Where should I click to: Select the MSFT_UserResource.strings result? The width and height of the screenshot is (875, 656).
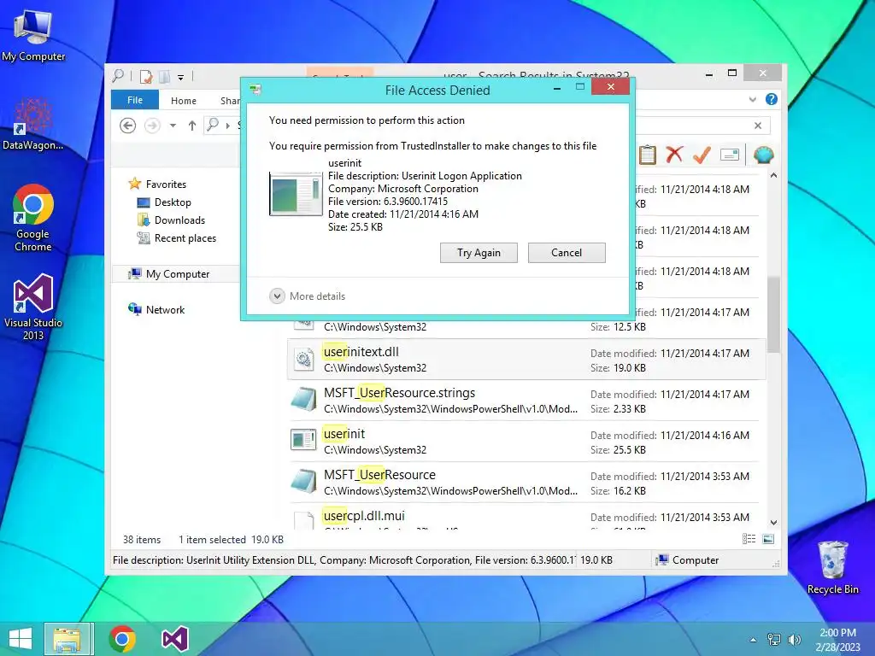[526, 401]
